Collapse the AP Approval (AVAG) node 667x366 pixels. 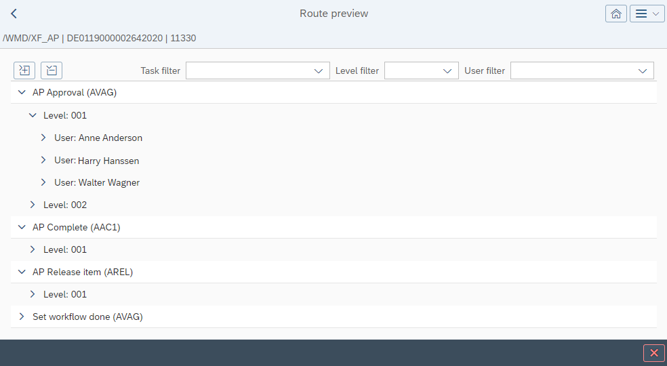pos(22,93)
